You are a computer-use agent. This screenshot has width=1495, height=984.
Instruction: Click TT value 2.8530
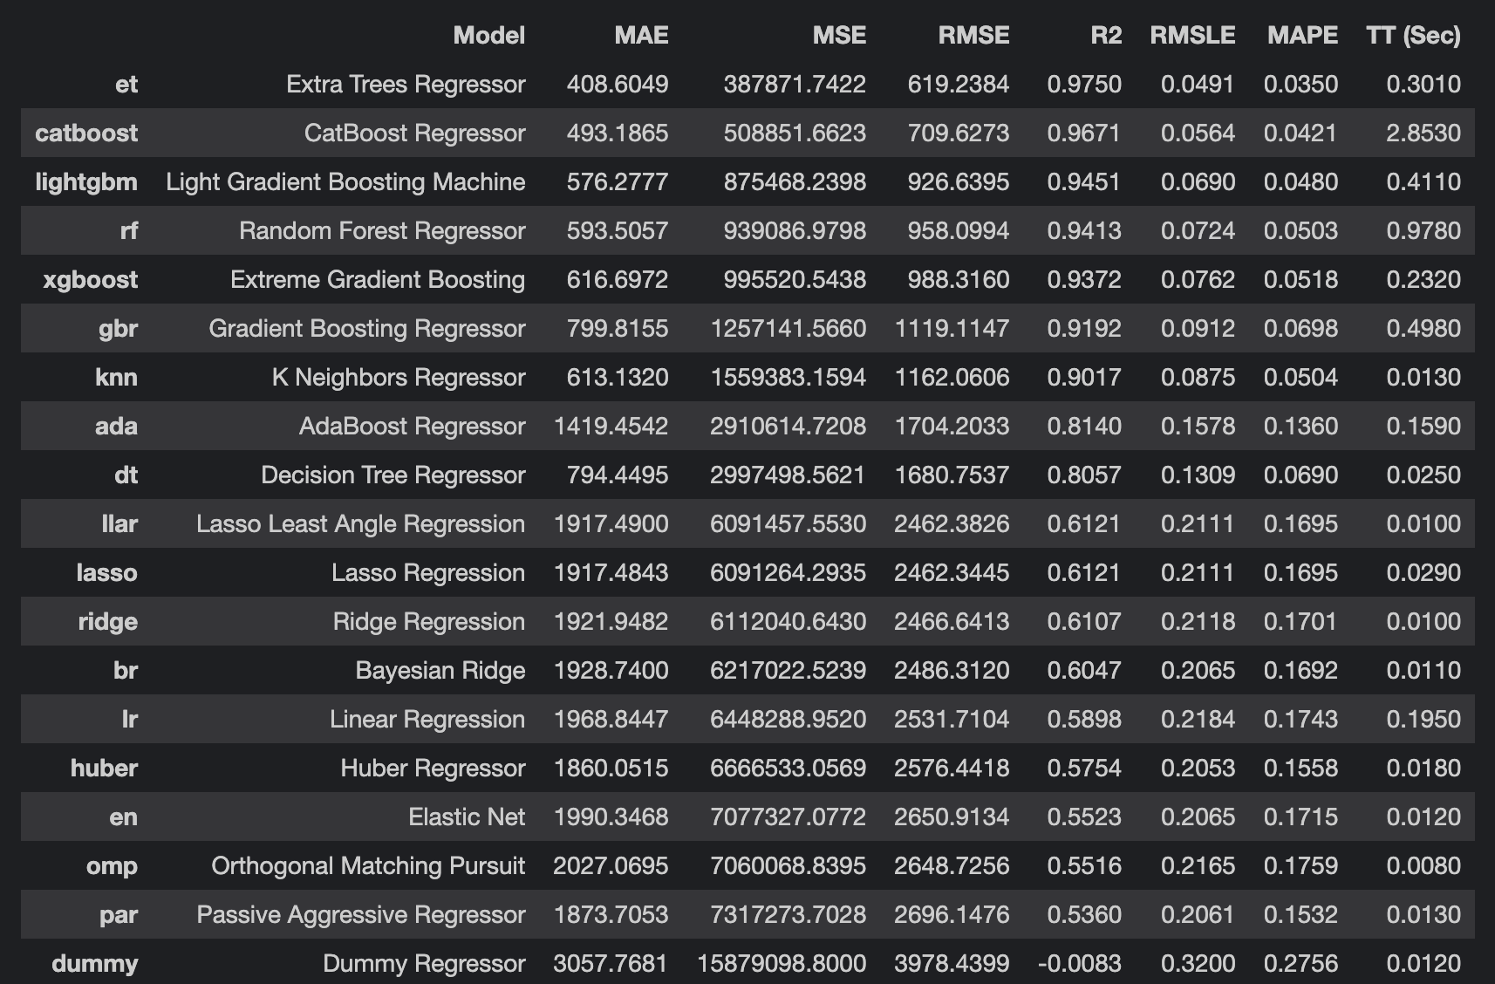point(1423,133)
